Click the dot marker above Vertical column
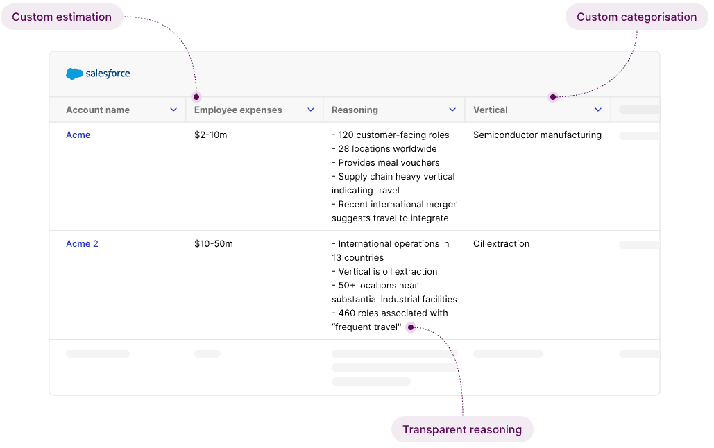 553,97
